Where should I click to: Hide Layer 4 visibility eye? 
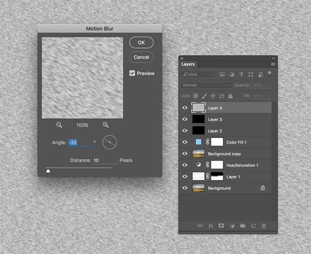[185, 108]
